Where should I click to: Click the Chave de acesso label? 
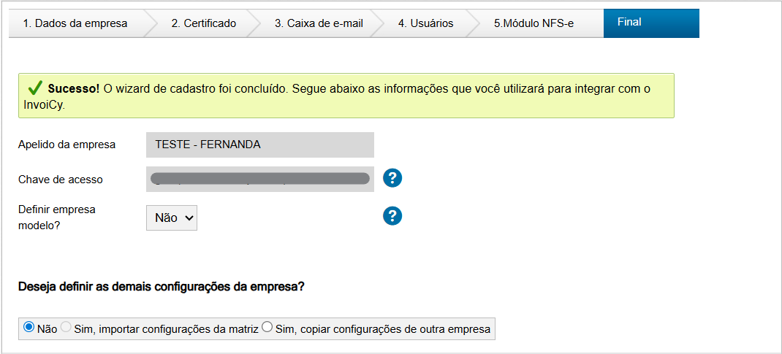[x=61, y=180]
